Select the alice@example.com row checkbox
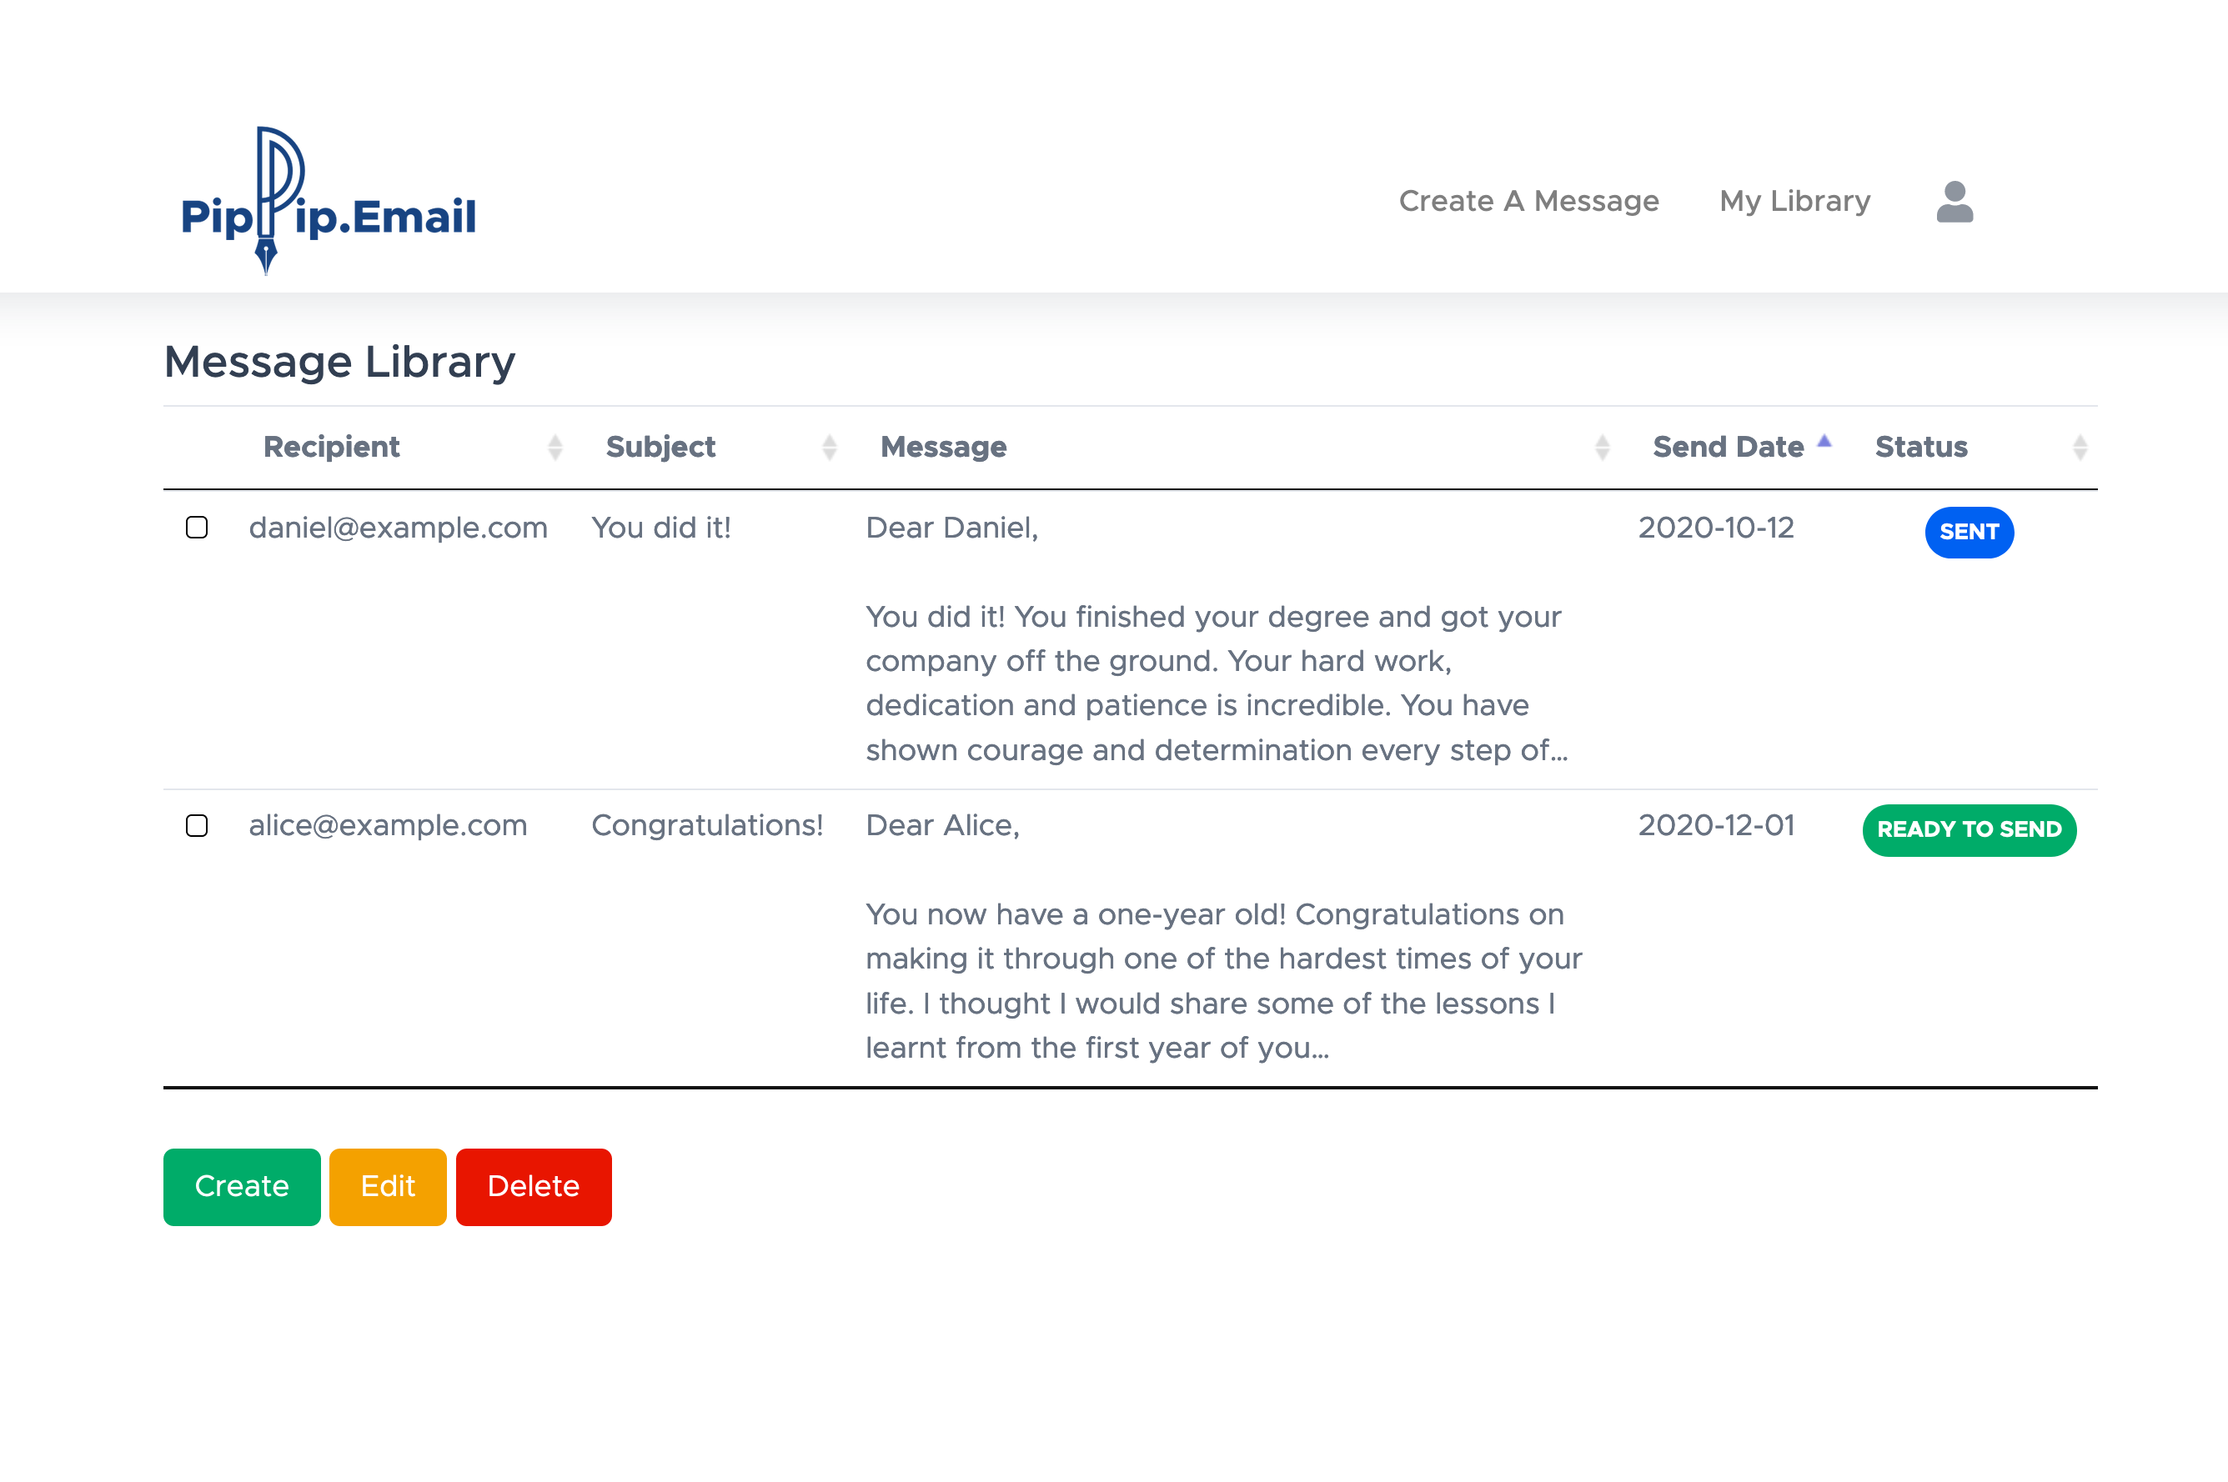The image size is (2228, 1482). tap(197, 825)
